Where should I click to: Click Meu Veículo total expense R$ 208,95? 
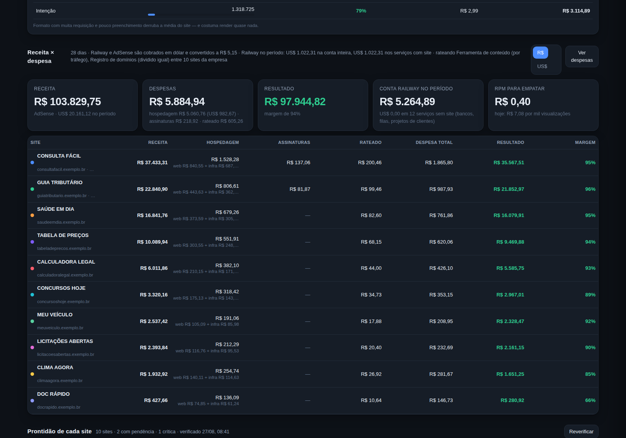(x=441, y=321)
